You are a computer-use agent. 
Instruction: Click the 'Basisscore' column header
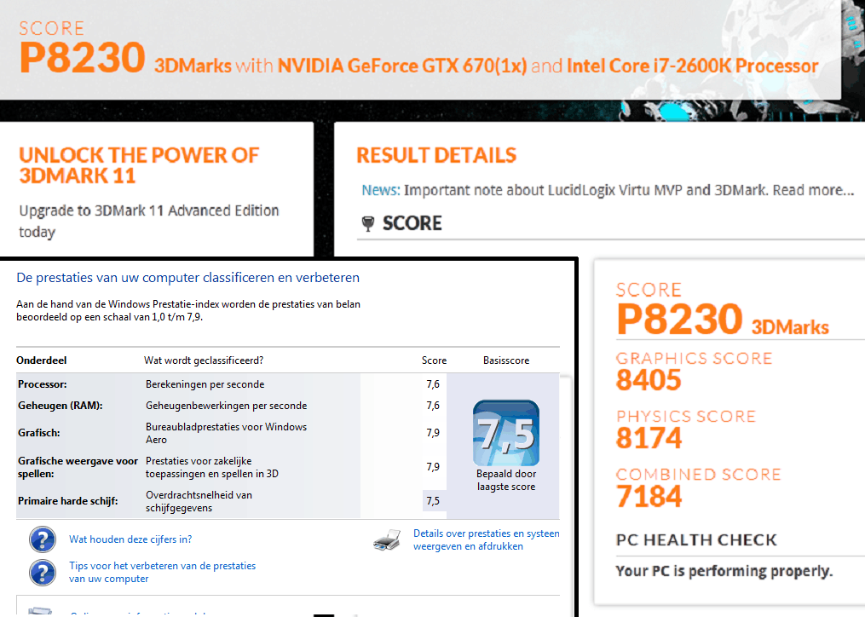[506, 360]
